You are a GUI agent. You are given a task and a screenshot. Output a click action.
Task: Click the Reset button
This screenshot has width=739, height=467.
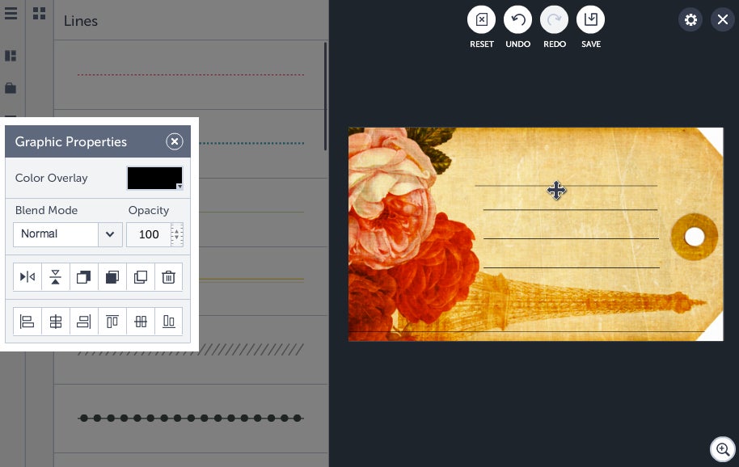coord(481,19)
